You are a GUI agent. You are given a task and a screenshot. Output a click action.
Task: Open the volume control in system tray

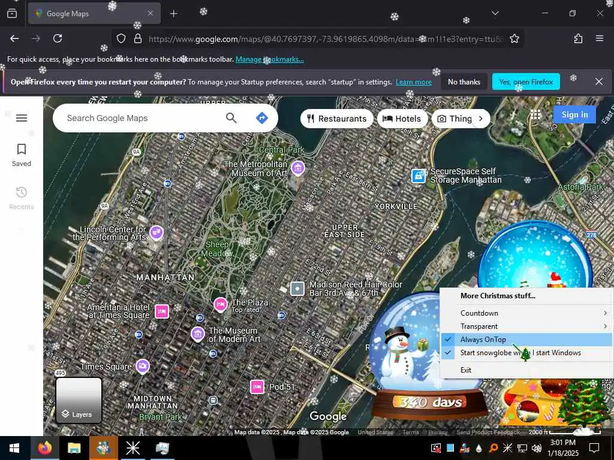tap(537, 448)
